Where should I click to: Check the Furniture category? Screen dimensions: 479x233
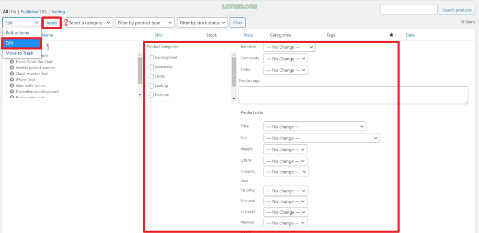coord(151,95)
